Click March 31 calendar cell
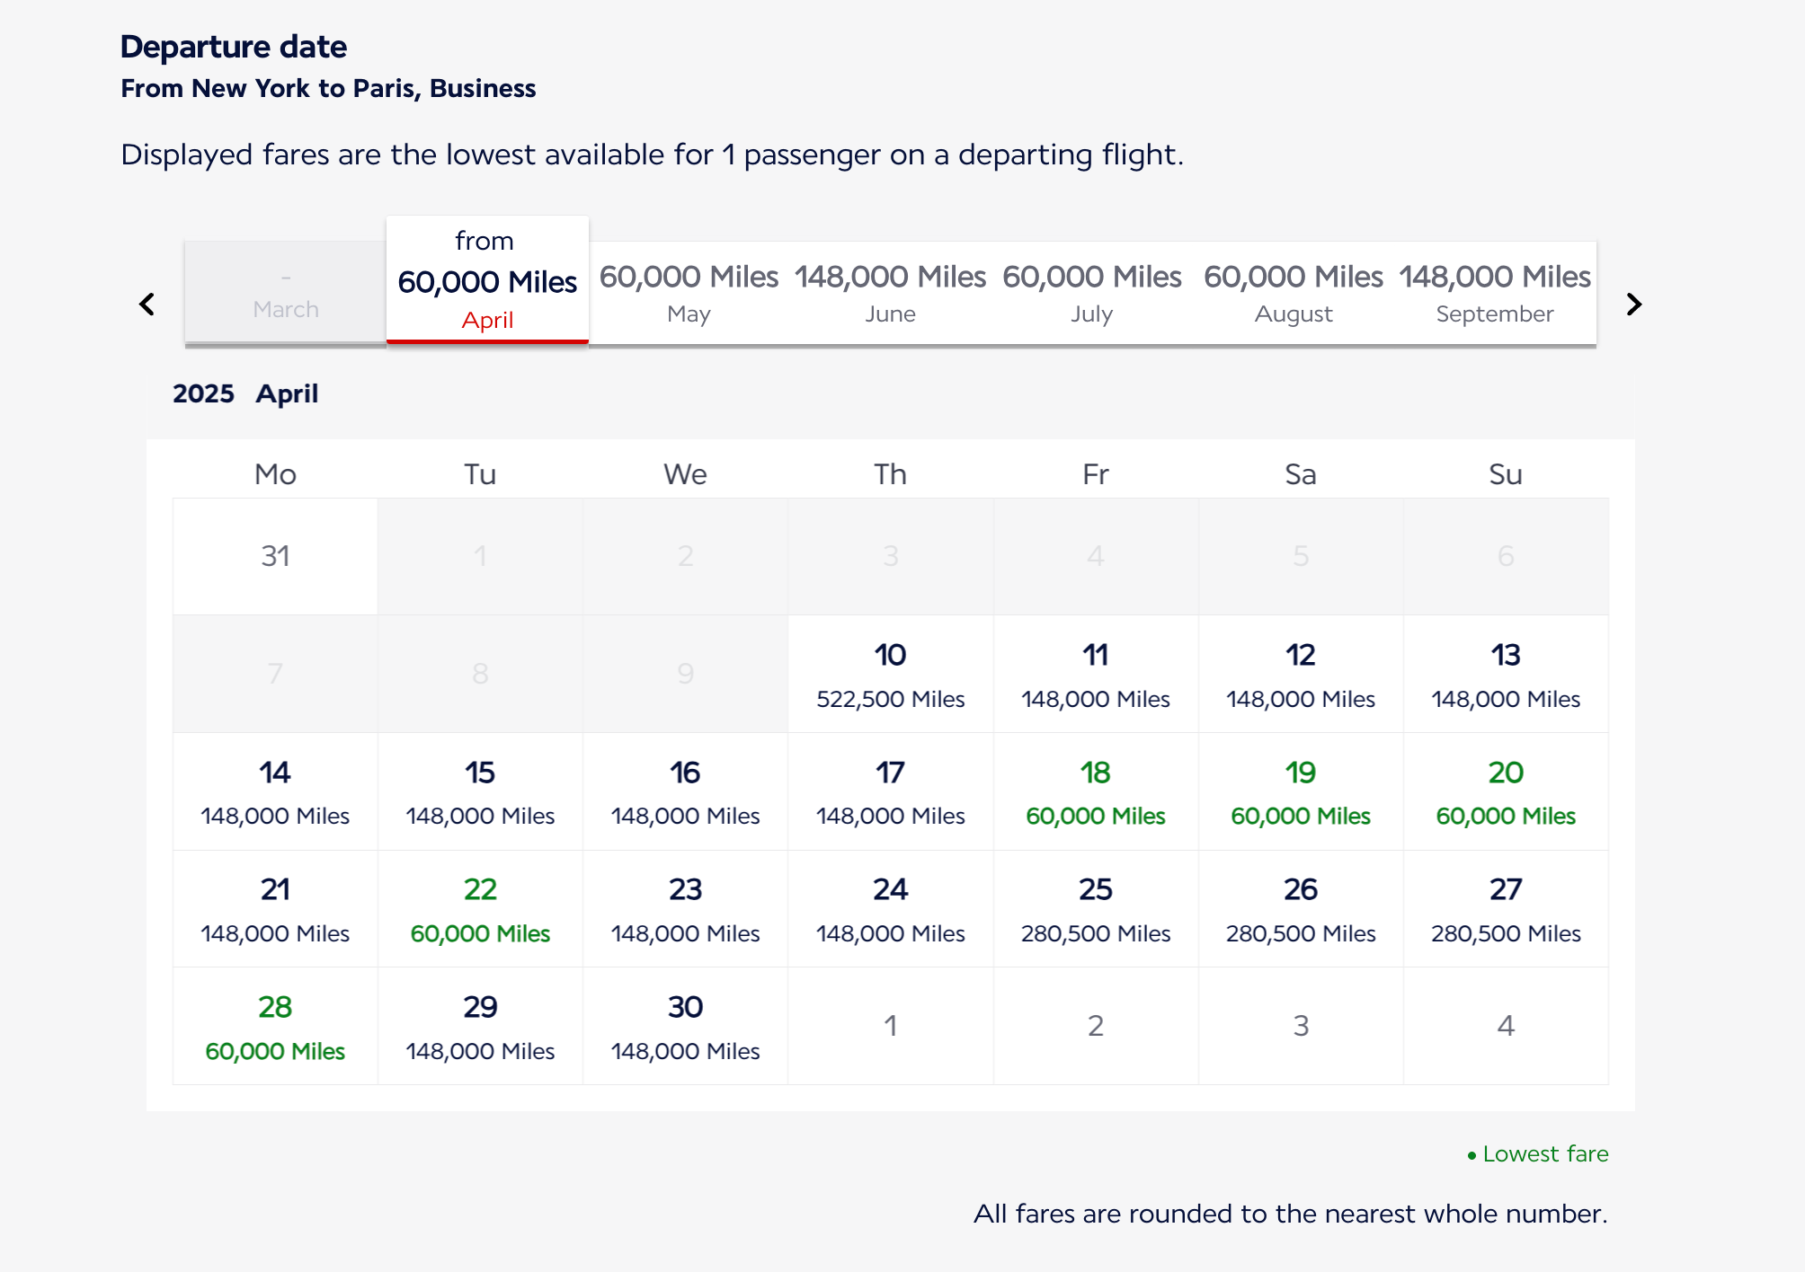 (x=275, y=557)
